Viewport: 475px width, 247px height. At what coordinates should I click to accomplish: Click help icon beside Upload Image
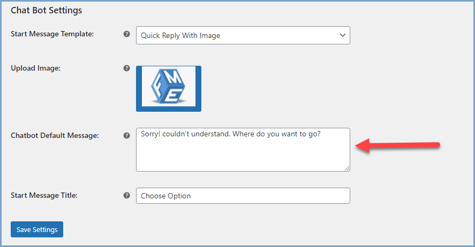pos(126,68)
